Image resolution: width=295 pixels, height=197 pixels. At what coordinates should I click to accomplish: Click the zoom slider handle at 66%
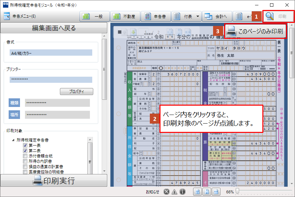237,191
